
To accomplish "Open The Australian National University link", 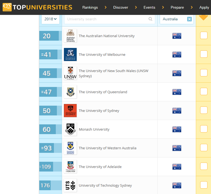I will pyautogui.click(x=106, y=36).
